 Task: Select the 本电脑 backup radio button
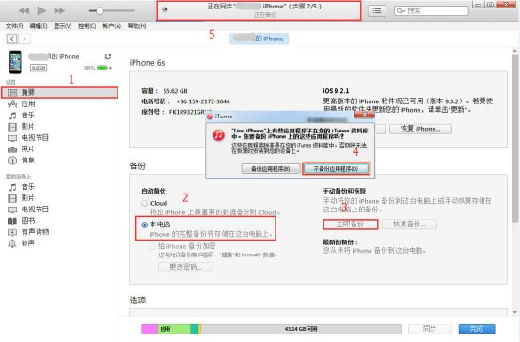(x=144, y=225)
